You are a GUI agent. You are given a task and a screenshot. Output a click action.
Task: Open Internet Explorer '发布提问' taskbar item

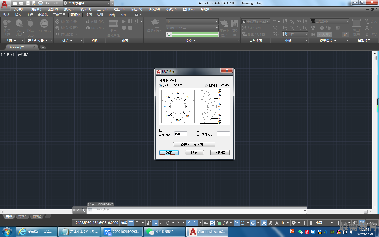(x=37, y=232)
